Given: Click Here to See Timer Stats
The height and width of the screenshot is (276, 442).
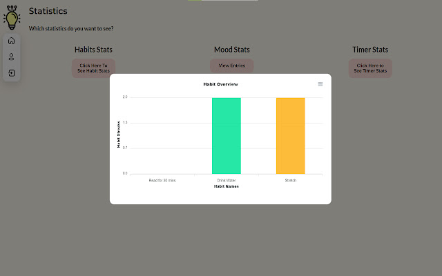Looking at the screenshot, I should [370, 68].
